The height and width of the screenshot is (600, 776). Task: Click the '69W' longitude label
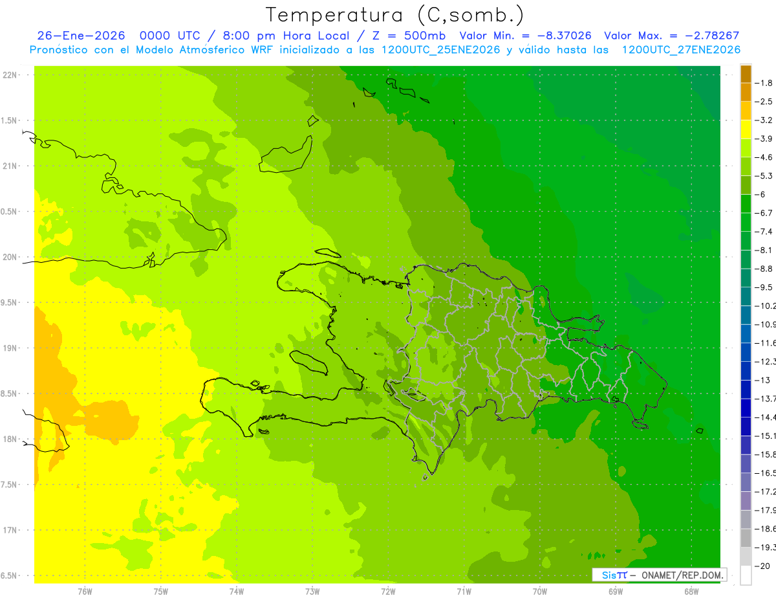616,591
